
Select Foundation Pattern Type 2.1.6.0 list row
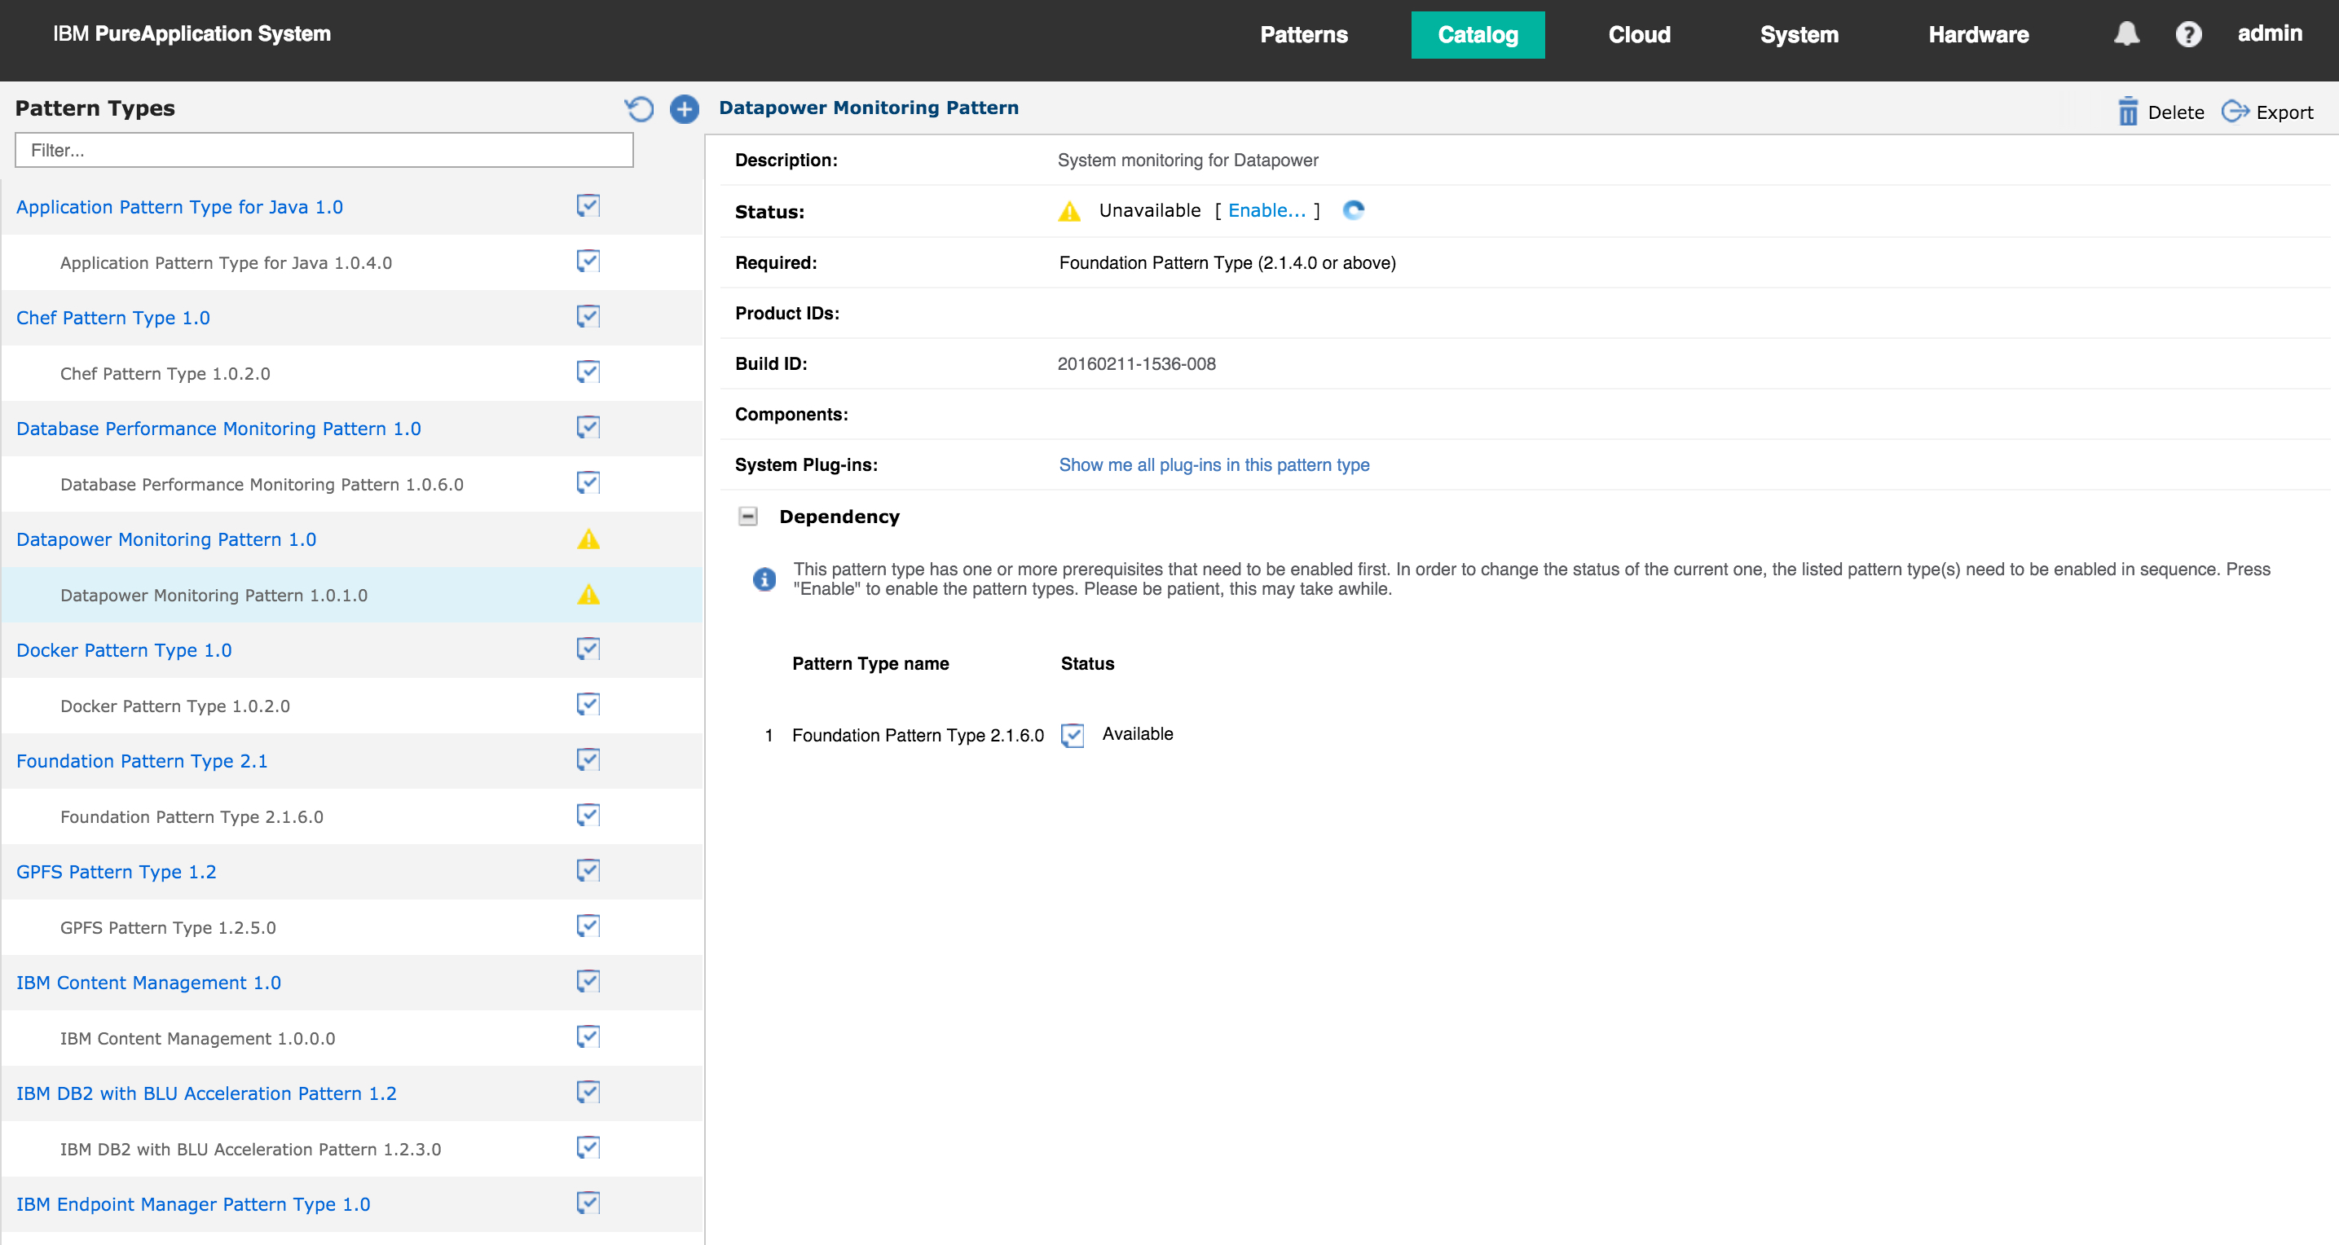pyautogui.click(x=352, y=816)
